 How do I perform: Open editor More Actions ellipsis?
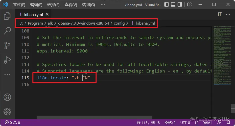[x=228, y=14]
